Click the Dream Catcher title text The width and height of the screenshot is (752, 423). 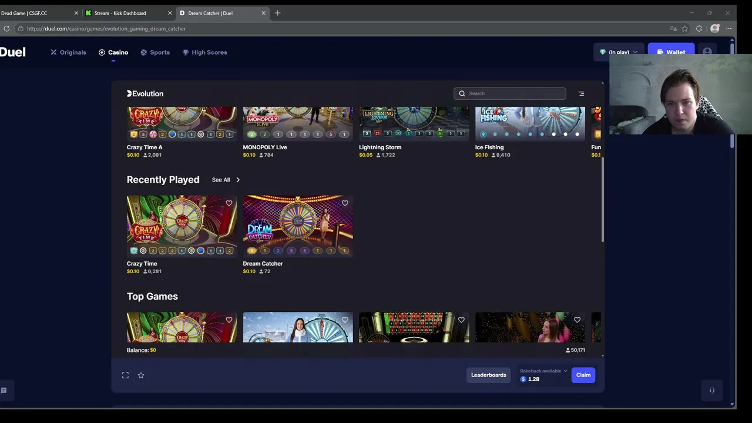[x=263, y=264]
